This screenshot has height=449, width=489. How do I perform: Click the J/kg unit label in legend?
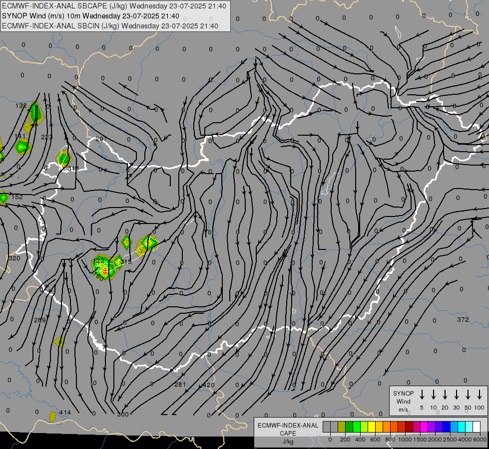[288, 442]
